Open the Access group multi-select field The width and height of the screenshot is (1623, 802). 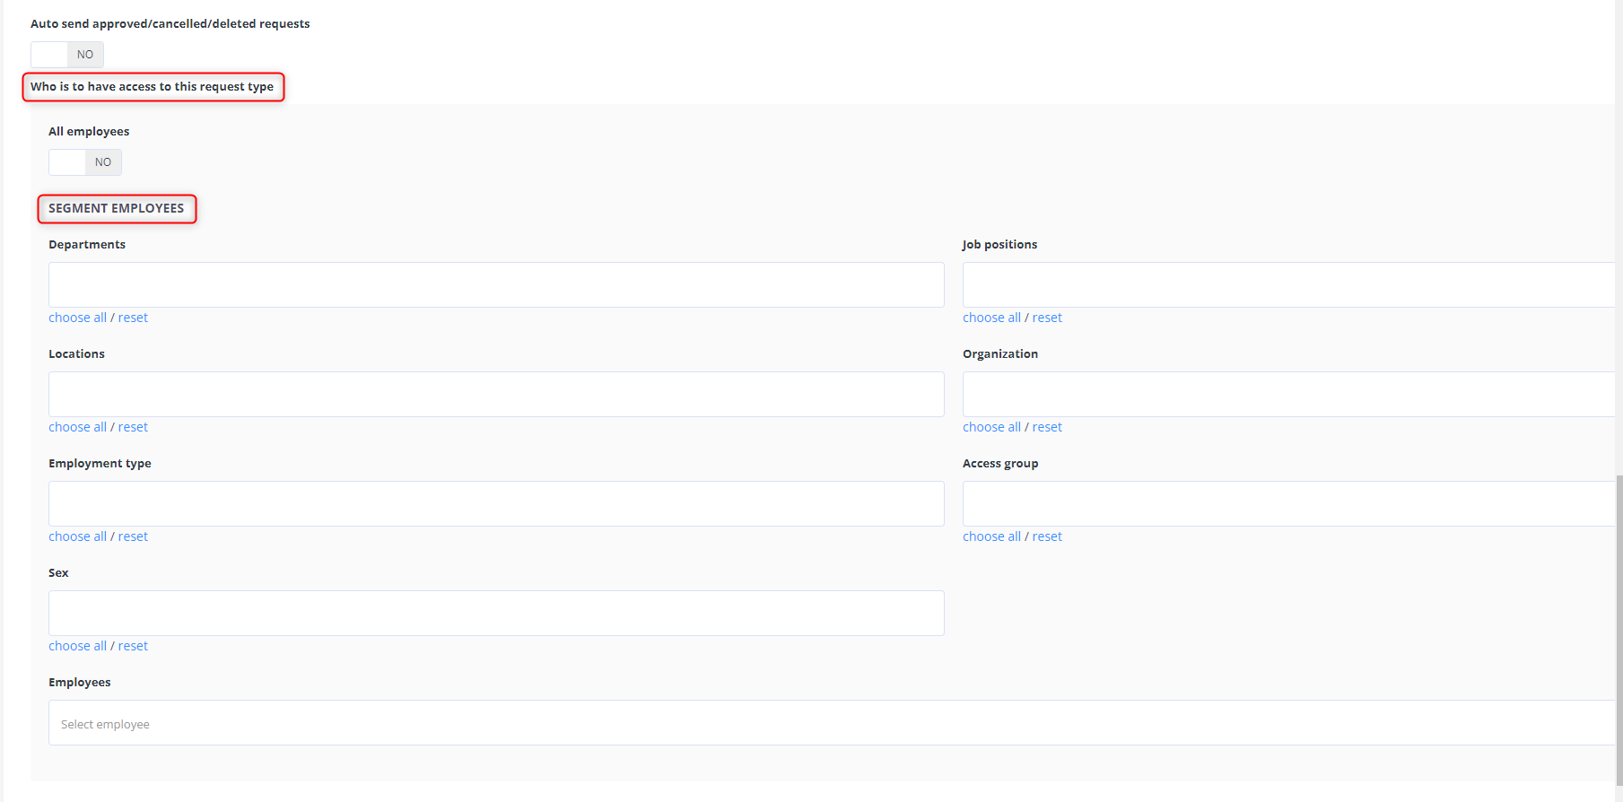pyautogui.click(x=1288, y=503)
